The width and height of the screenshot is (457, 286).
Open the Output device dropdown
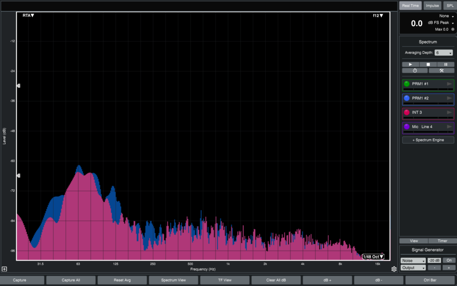[x=413, y=268]
